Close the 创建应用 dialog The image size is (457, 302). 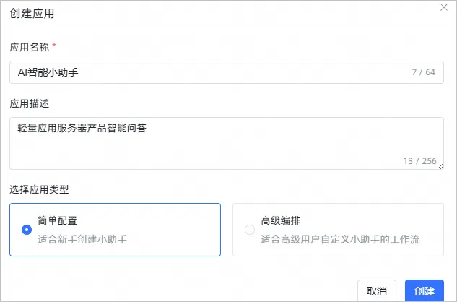point(444,7)
